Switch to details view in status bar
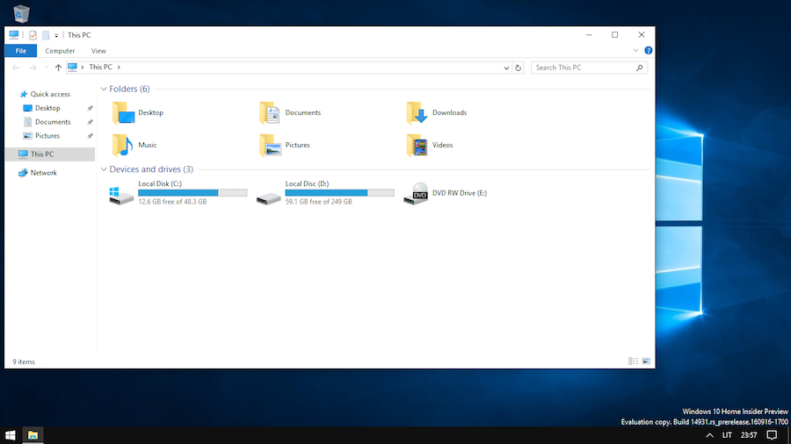791x444 pixels. pos(634,361)
